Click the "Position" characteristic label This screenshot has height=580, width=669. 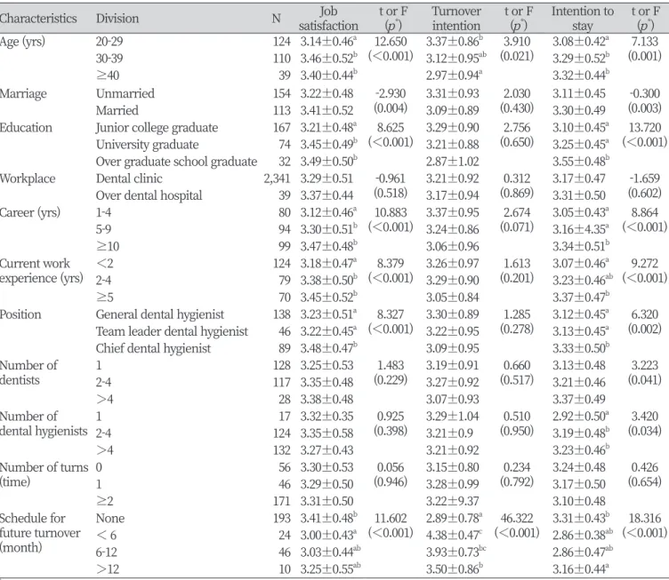pos(20,314)
